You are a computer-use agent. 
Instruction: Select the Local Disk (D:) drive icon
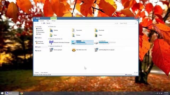(96, 43)
